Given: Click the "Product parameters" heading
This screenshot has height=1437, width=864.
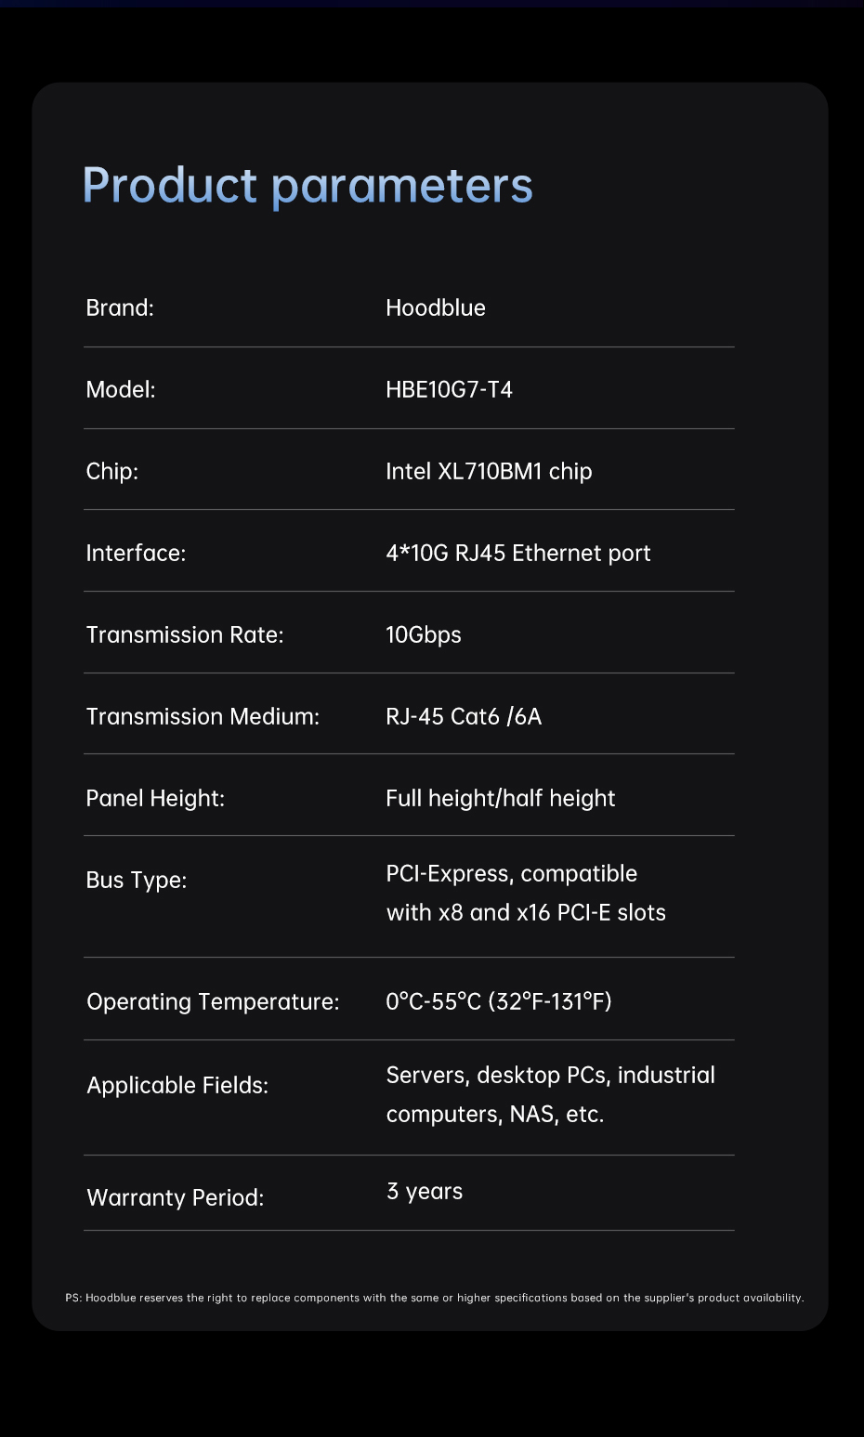Looking at the screenshot, I should click(308, 186).
